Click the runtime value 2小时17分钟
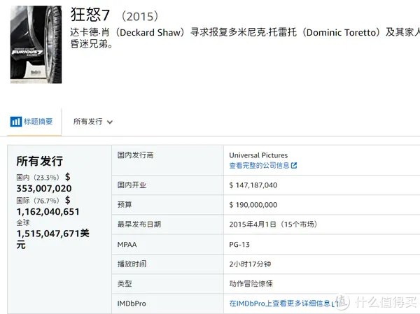 pyautogui.click(x=250, y=264)
